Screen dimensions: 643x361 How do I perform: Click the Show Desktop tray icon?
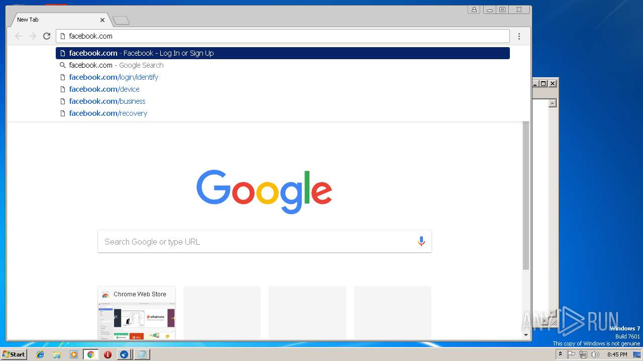pyautogui.click(x=637, y=354)
